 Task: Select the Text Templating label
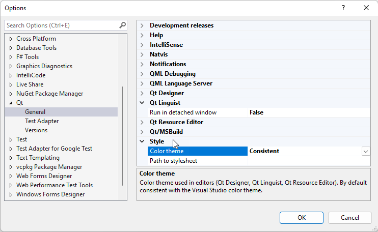click(38, 158)
